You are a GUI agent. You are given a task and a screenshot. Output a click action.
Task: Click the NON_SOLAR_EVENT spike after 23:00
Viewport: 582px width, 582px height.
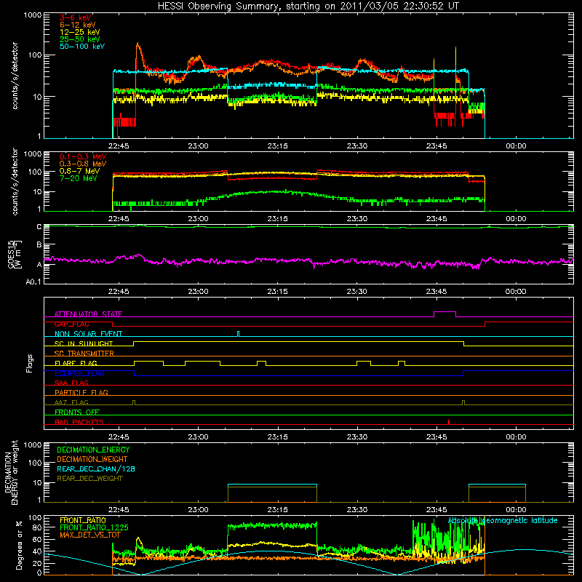(239, 334)
